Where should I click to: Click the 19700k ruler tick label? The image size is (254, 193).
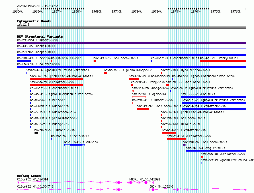click(117, 11)
